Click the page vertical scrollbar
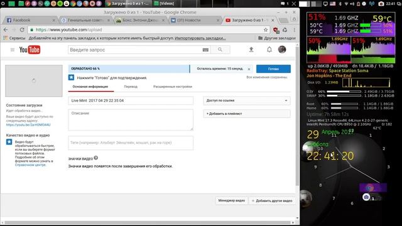 [x=297, y=116]
